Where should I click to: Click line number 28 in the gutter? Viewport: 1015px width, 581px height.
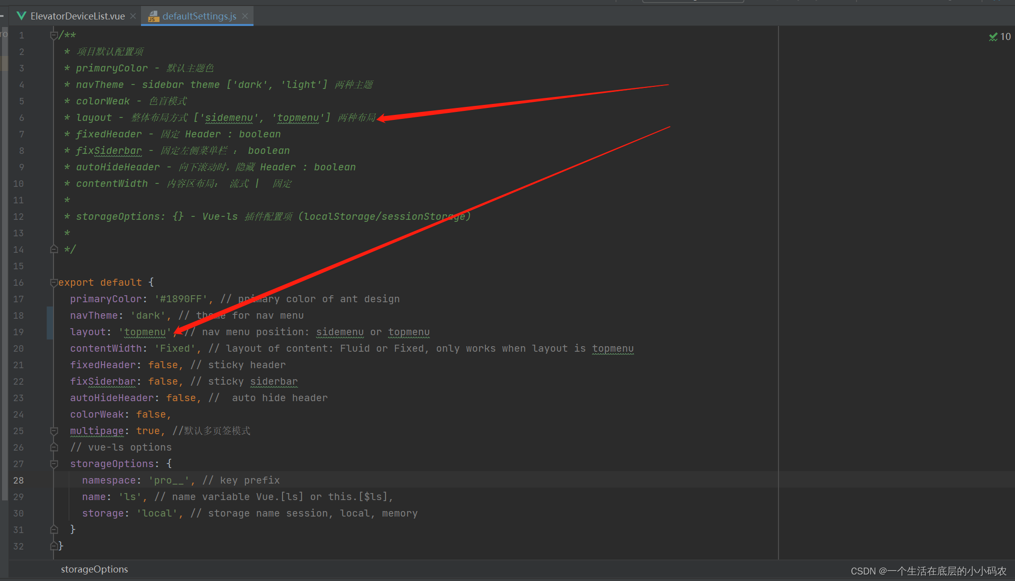coord(18,480)
